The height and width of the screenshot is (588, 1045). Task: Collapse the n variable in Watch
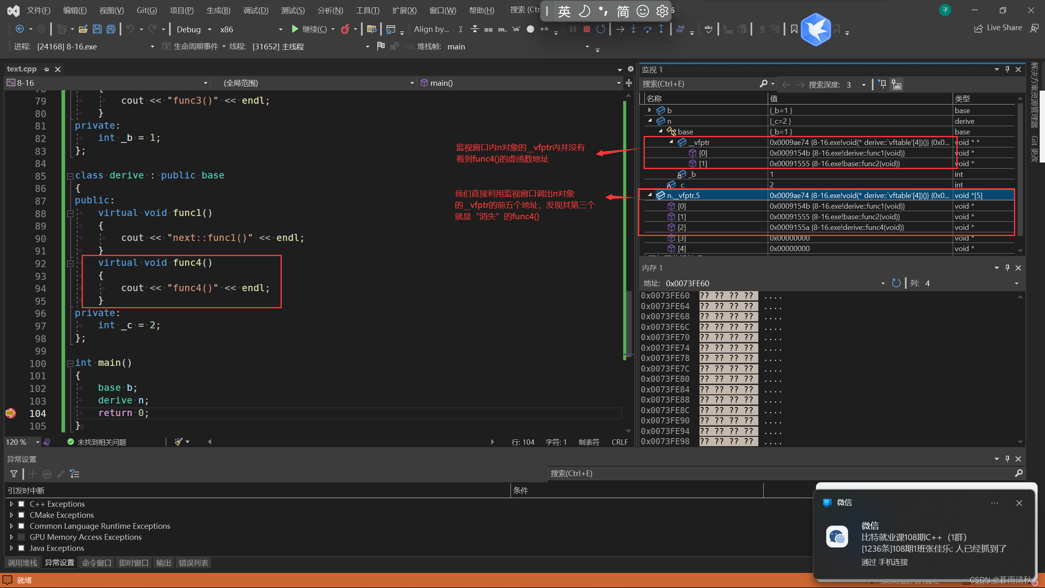(650, 121)
